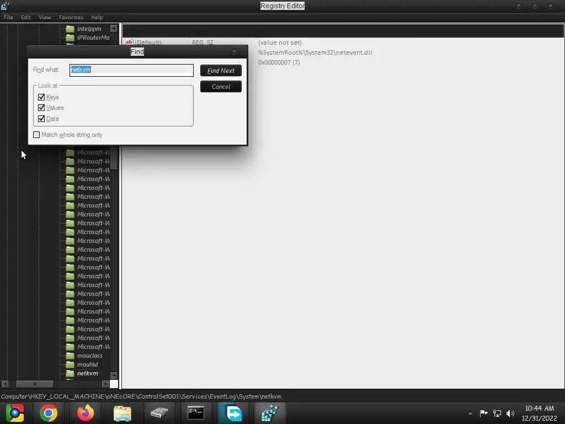Screen dimensions: 565x424
Task: Show hidden tray icons arrow
Action: [x=470, y=414]
